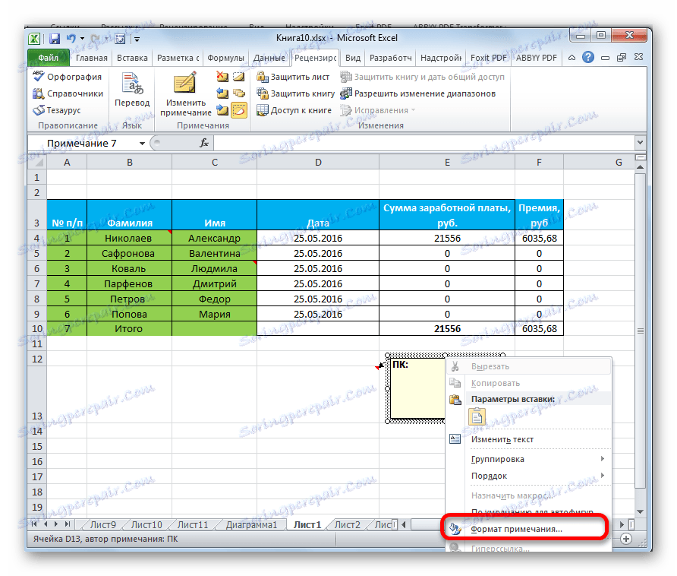The height and width of the screenshot is (576, 677).
Task: Save workbook via the floppy disk icon
Action: tap(55, 39)
